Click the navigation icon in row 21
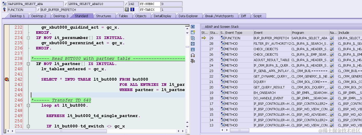Screen dimensions: 362x135 point(332,82)
